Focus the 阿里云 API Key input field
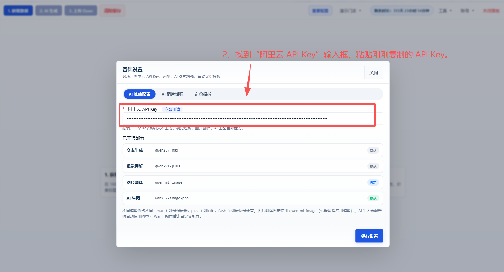This screenshot has width=504, height=272. [253, 118]
